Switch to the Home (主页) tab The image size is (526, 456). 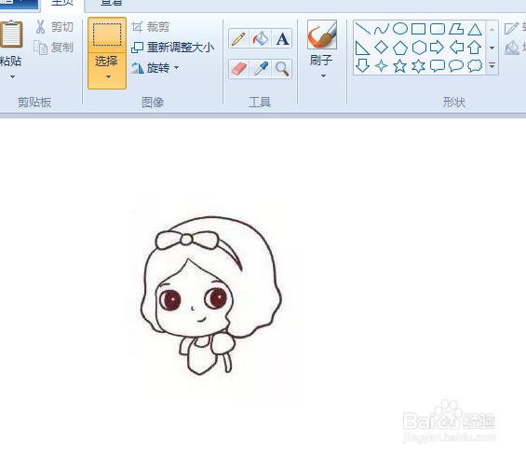62,4
